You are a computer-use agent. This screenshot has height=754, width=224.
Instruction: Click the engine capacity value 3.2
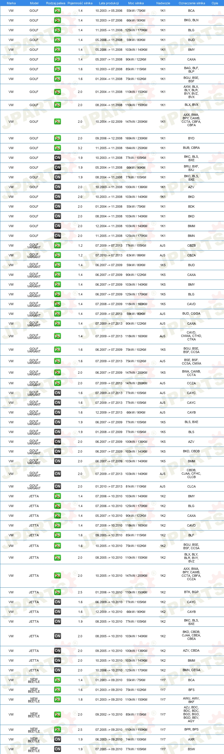80,148
